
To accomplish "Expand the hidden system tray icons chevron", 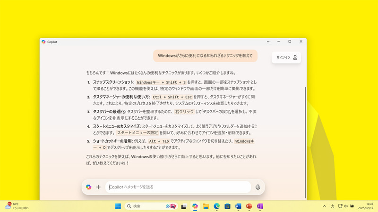I will pos(325,206).
